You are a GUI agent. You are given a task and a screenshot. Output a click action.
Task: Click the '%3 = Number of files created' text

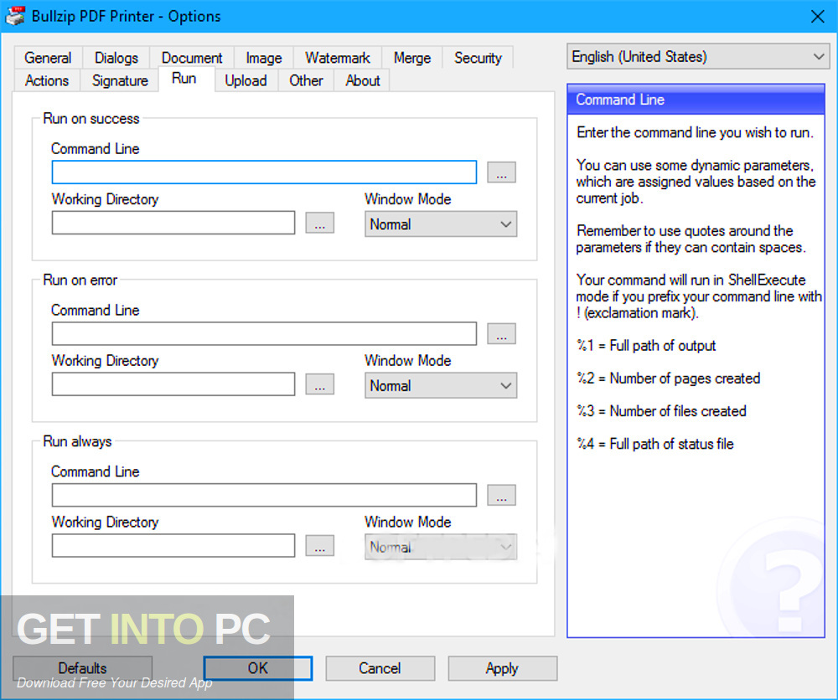pos(661,410)
